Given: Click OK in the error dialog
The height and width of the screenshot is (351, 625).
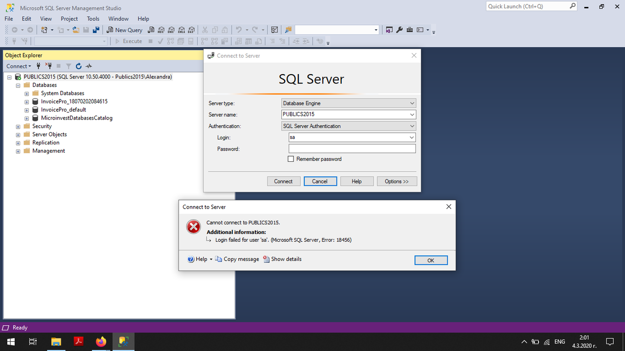Looking at the screenshot, I should click(x=431, y=260).
